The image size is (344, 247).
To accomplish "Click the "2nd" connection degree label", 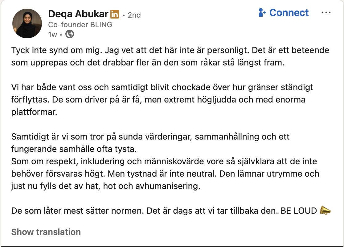I will click(x=134, y=15).
